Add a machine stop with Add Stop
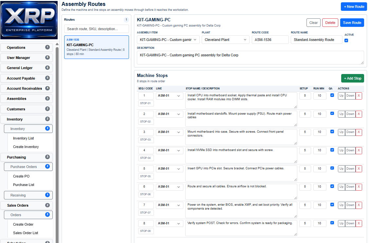The height and width of the screenshot is (243, 370). click(353, 78)
